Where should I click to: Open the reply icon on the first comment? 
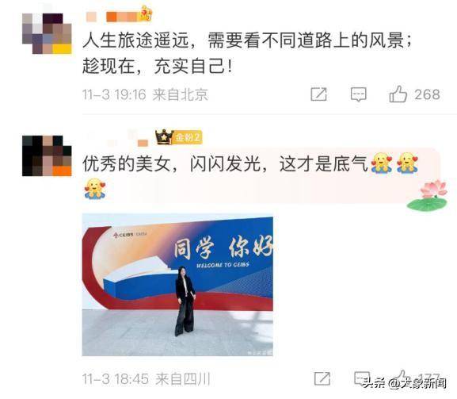pyautogui.click(x=358, y=94)
